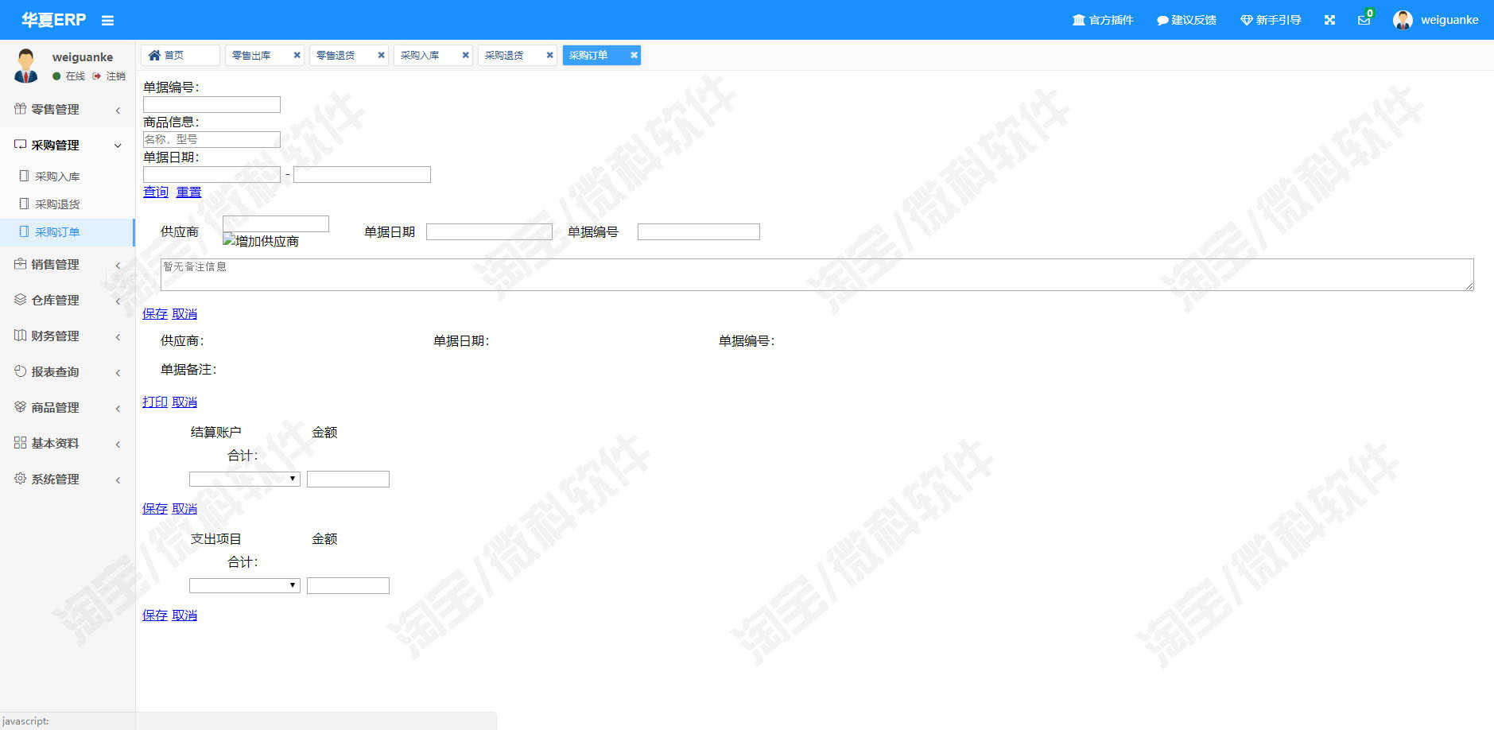The width and height of the screenshot is (1494, 730).
Task: Expand the 仓库管理 menu chevron
Action: (x=118, y=301)
